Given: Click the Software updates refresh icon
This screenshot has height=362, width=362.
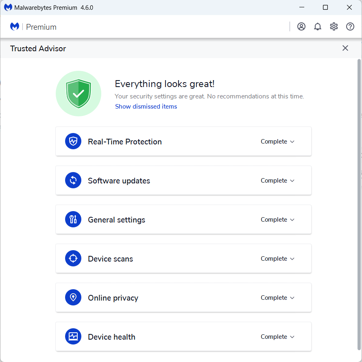Looking at the screenshot, I should coord(73,180).
